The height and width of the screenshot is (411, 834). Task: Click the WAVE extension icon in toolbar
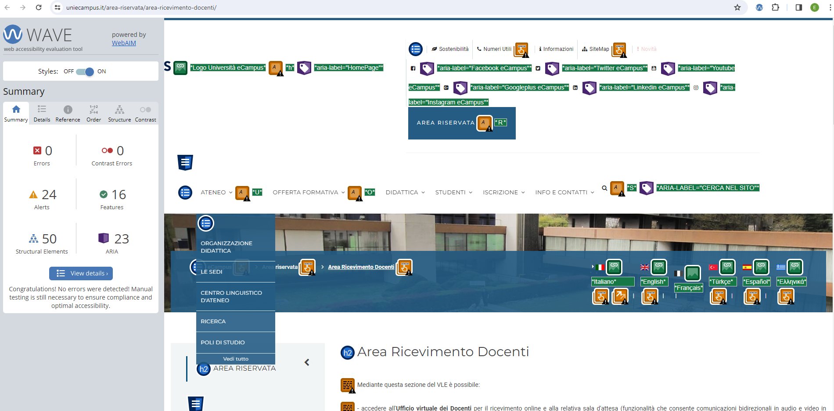click(759, 7)
